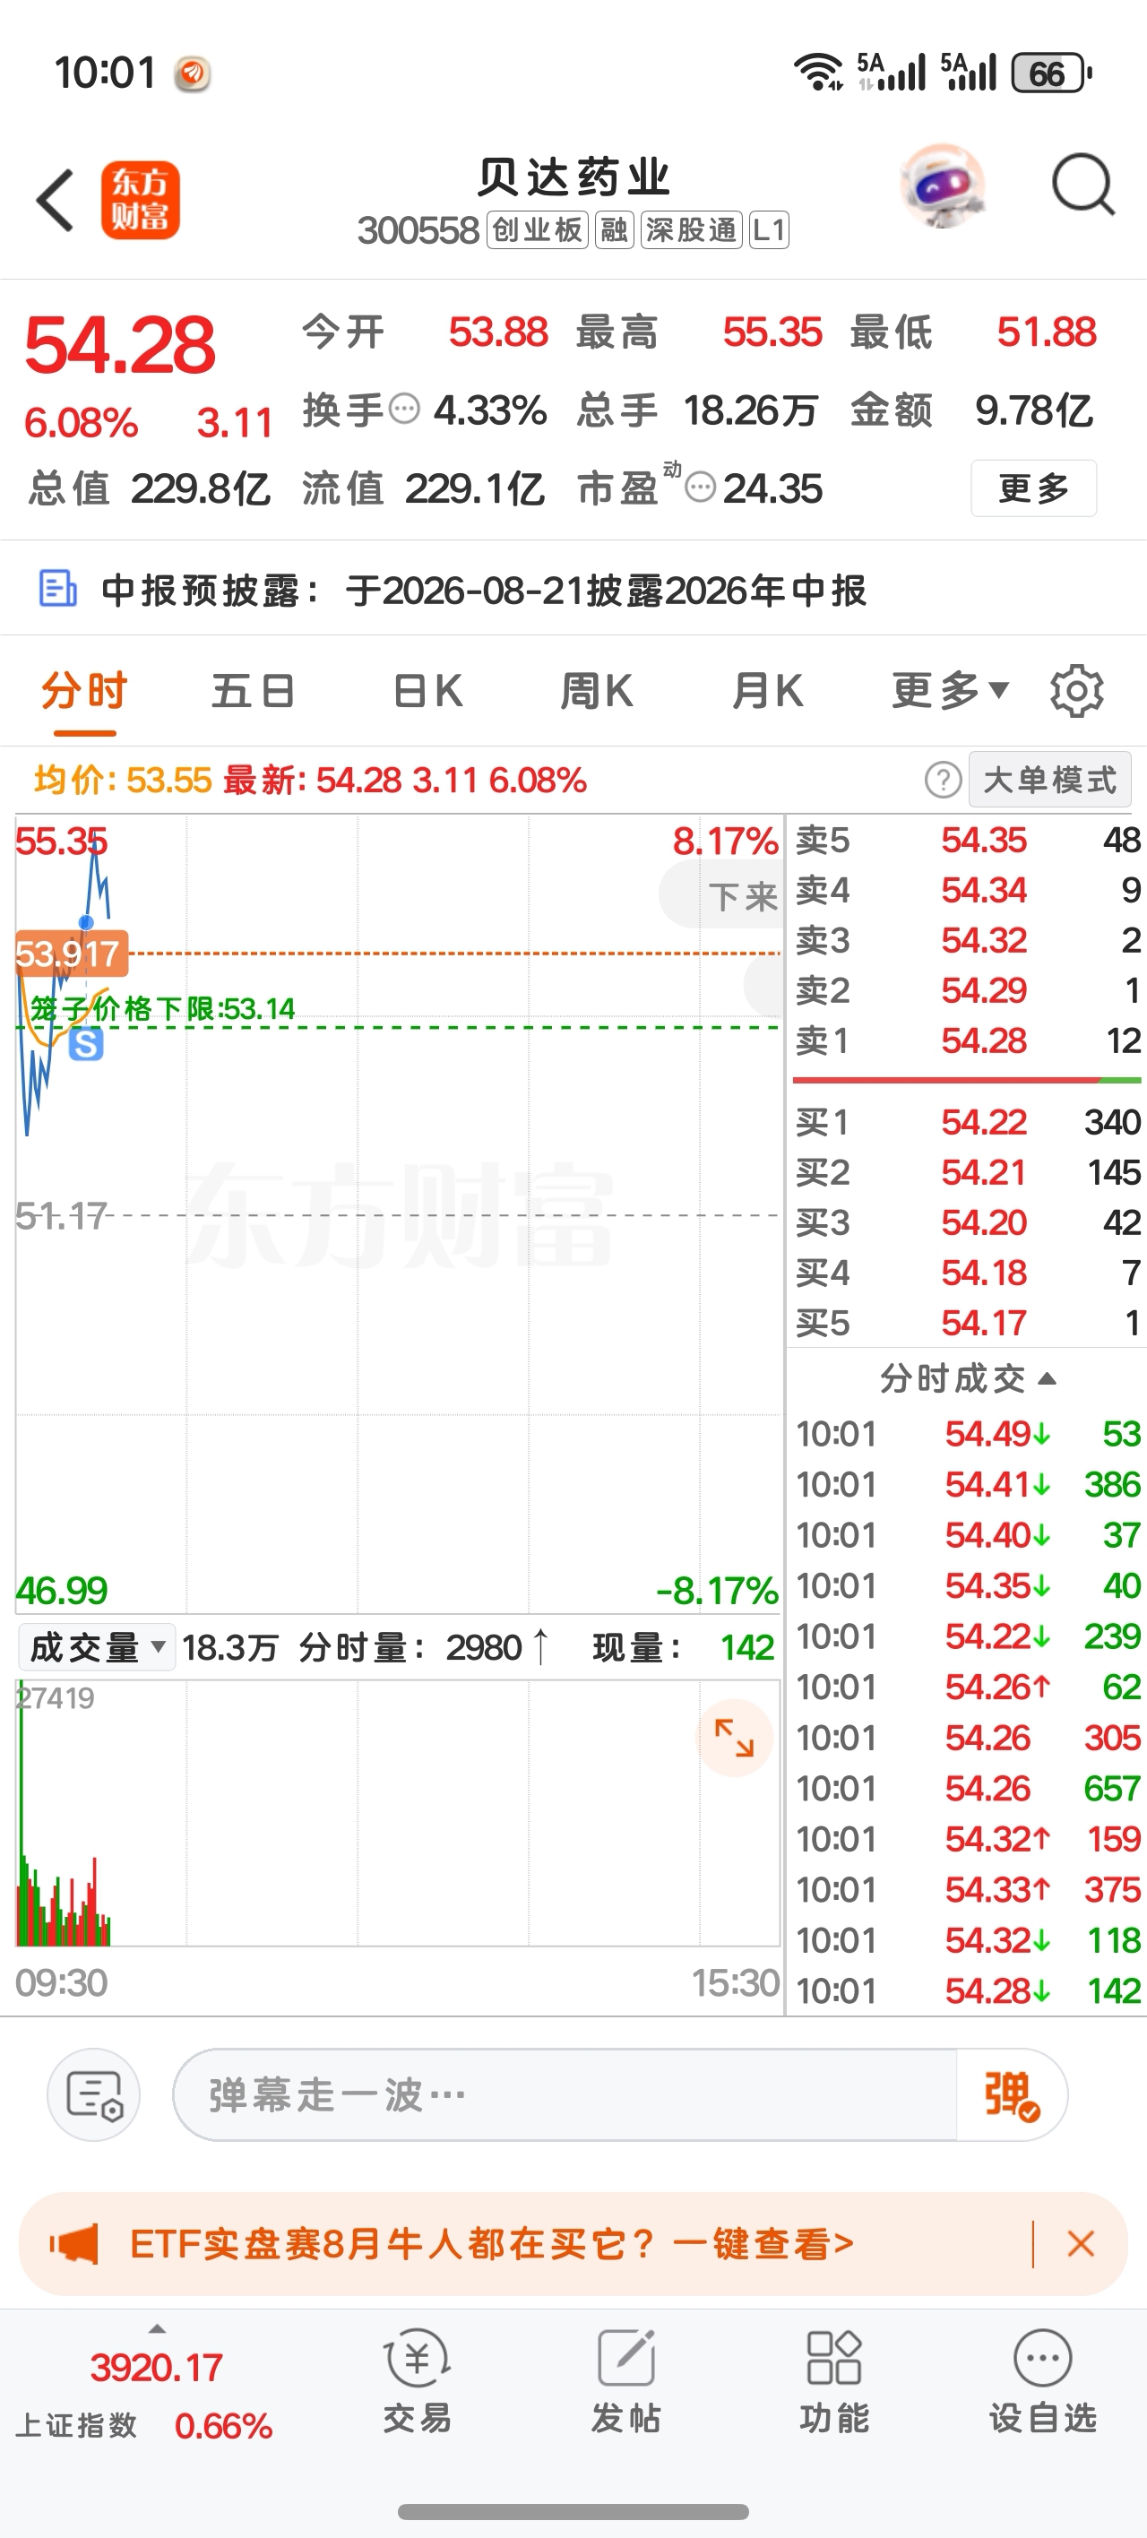Tap the trade tick at 54.49 volume 53

pyautogui.click(x=968, y=1435)
